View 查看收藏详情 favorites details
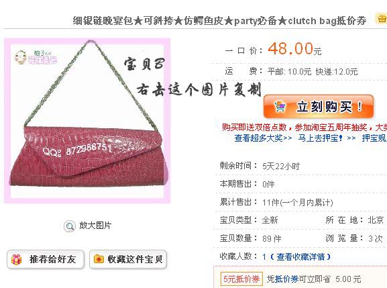Screen dimensions: 387x288 [x=300, y=257]
